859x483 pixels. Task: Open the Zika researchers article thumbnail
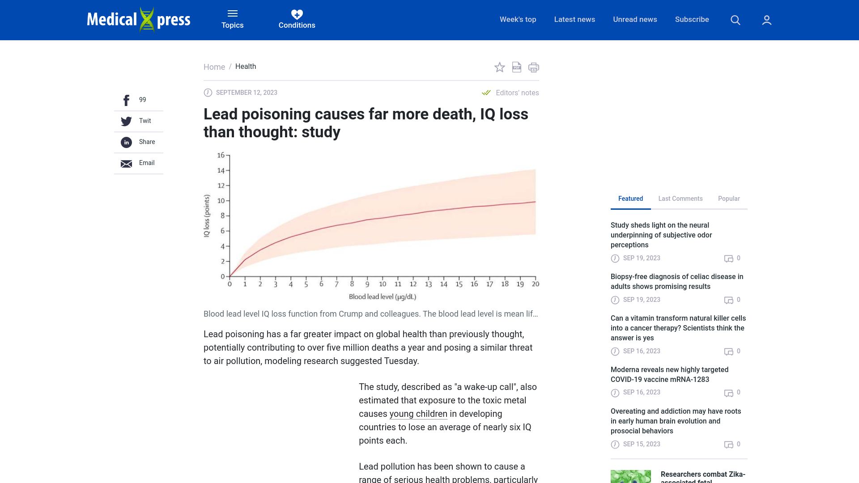click(x=631, y=476)
